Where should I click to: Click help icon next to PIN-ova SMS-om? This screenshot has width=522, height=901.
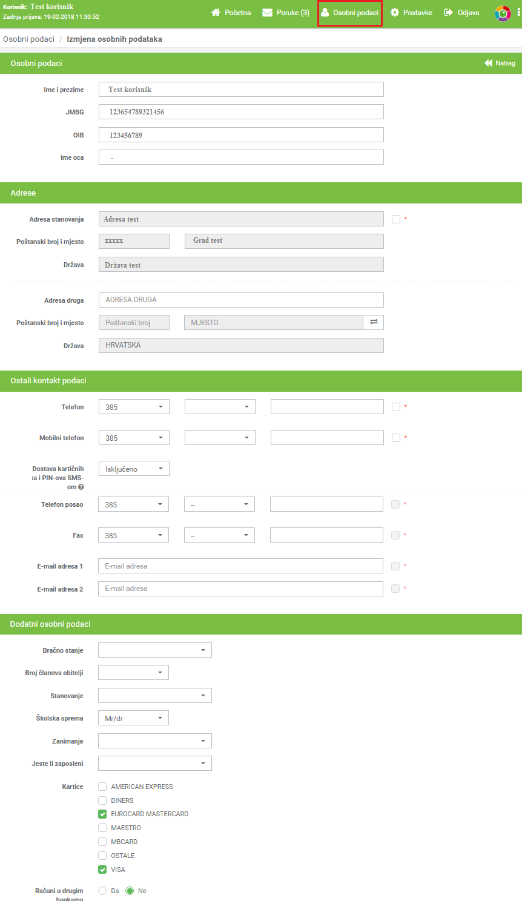click(81, 487)
